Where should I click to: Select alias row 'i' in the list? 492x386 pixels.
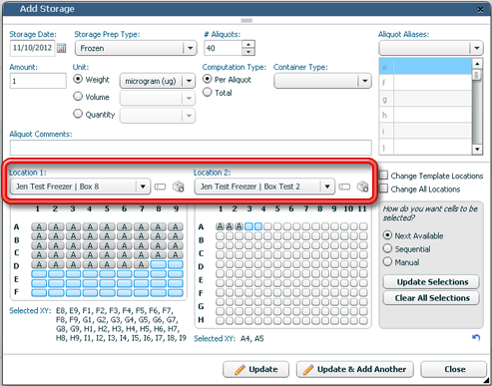(425, 131)
